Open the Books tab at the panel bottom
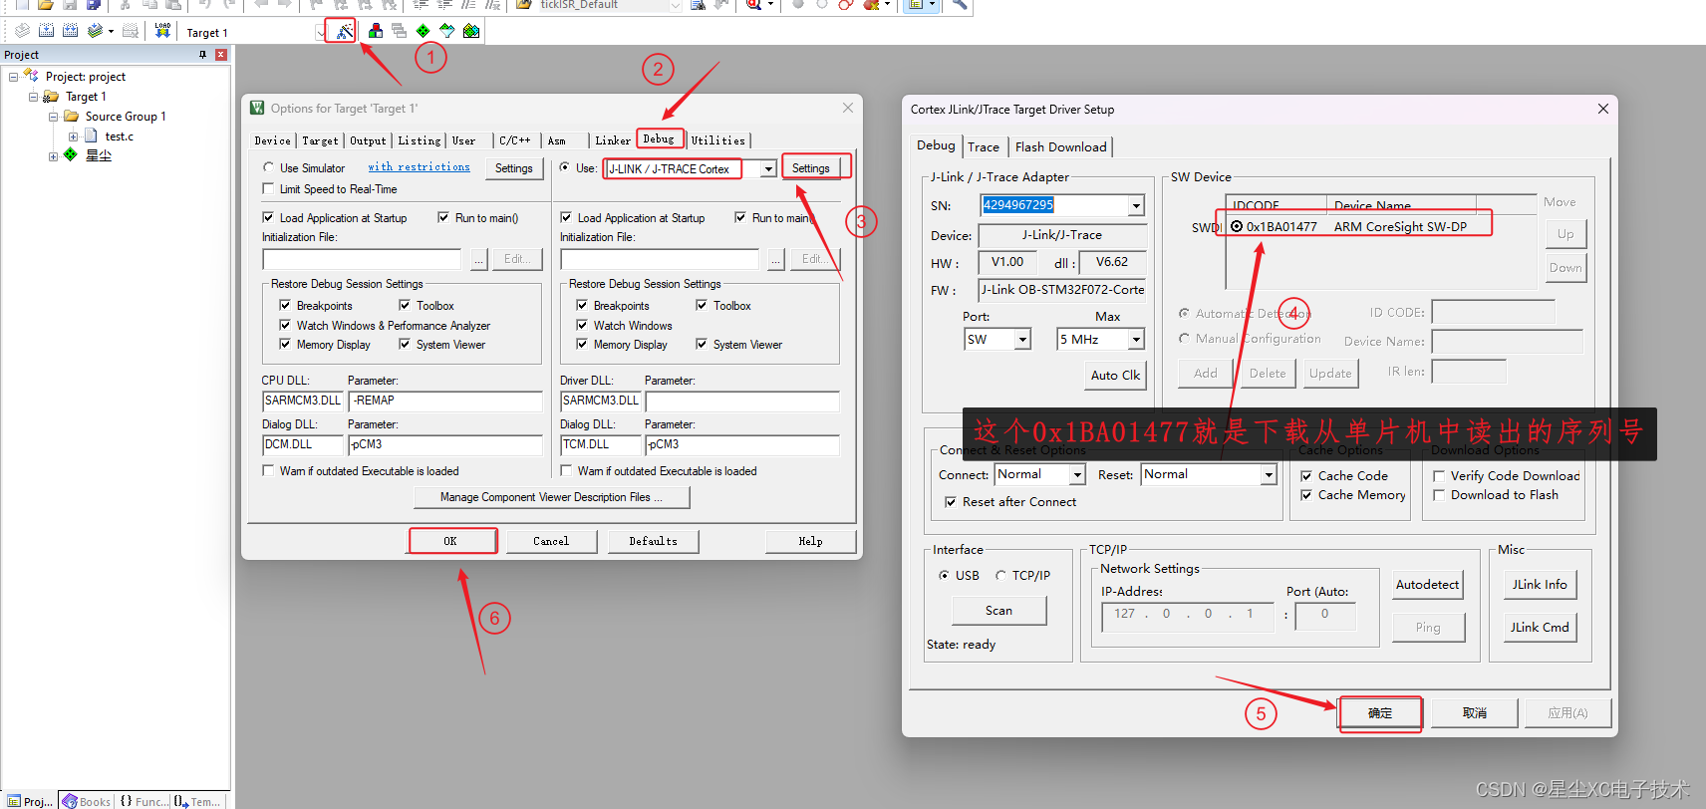The width and height of the screenshot is (1706, 809). [x=87, y=801]
